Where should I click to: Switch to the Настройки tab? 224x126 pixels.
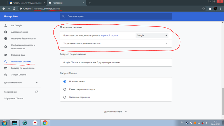click(67, 3)
